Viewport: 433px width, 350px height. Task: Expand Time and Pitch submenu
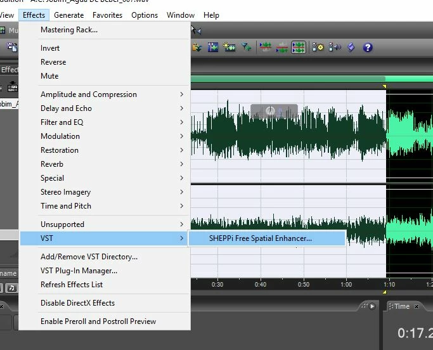click(105, 206)
